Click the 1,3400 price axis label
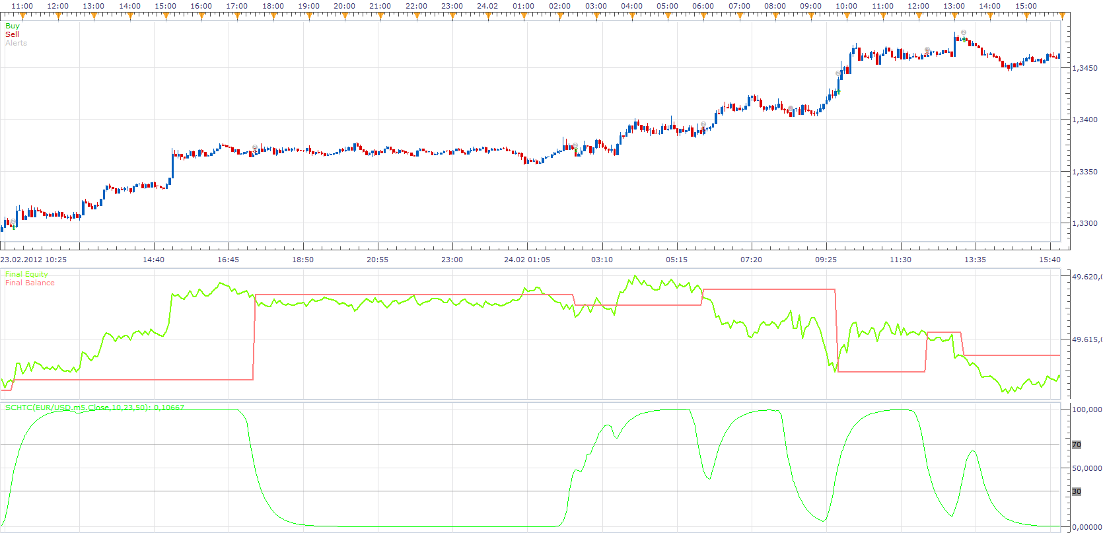The image size is (1103, 533). [1085, 120]
